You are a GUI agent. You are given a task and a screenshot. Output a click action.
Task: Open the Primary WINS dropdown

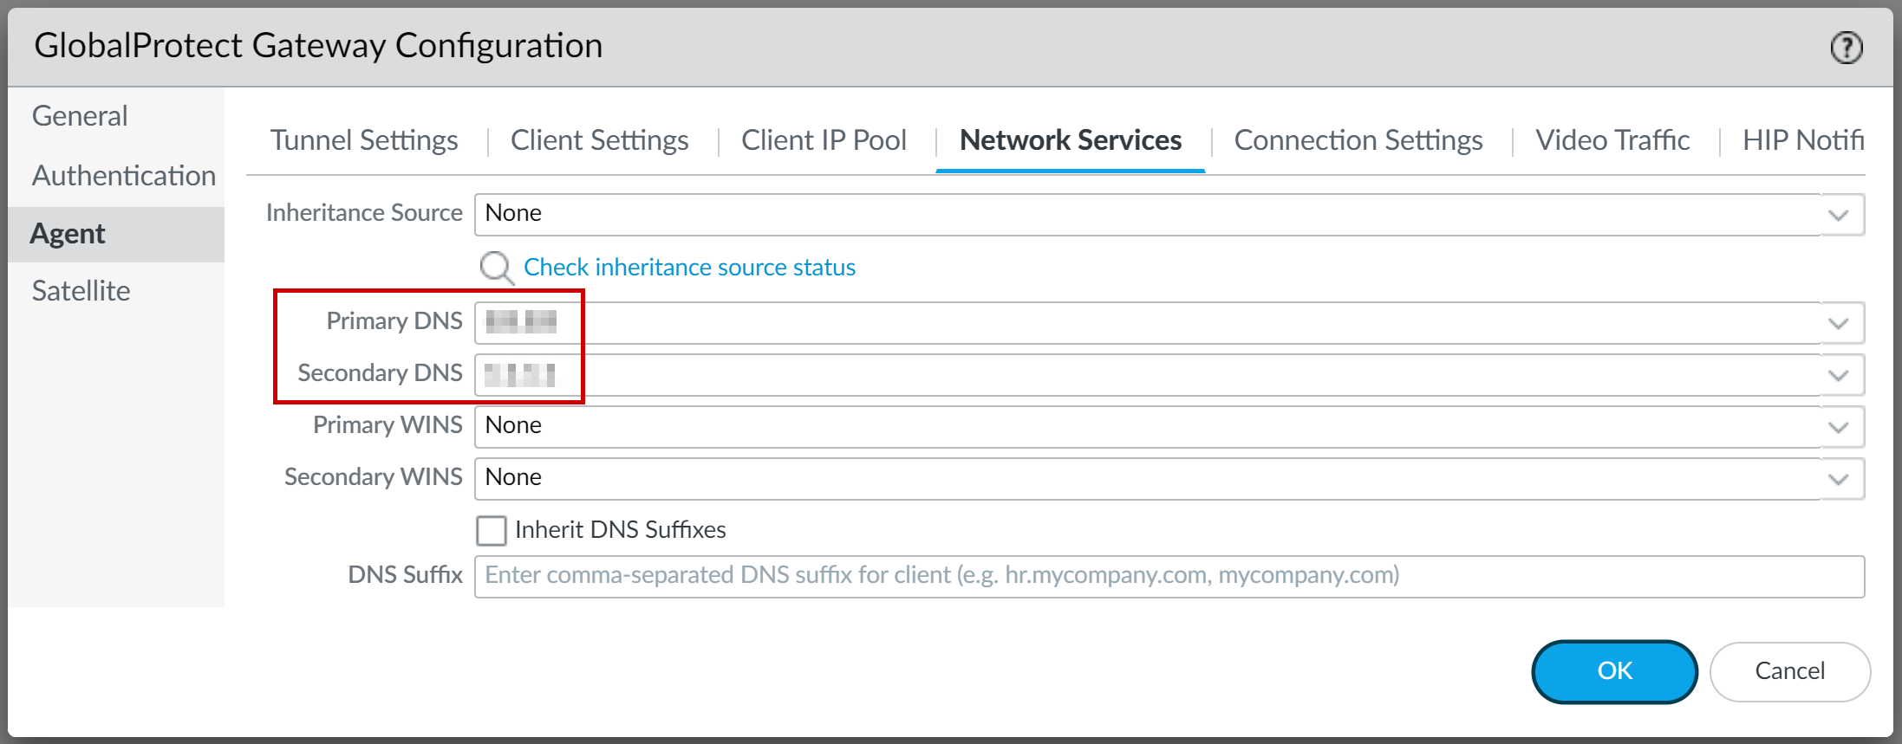1838,427
